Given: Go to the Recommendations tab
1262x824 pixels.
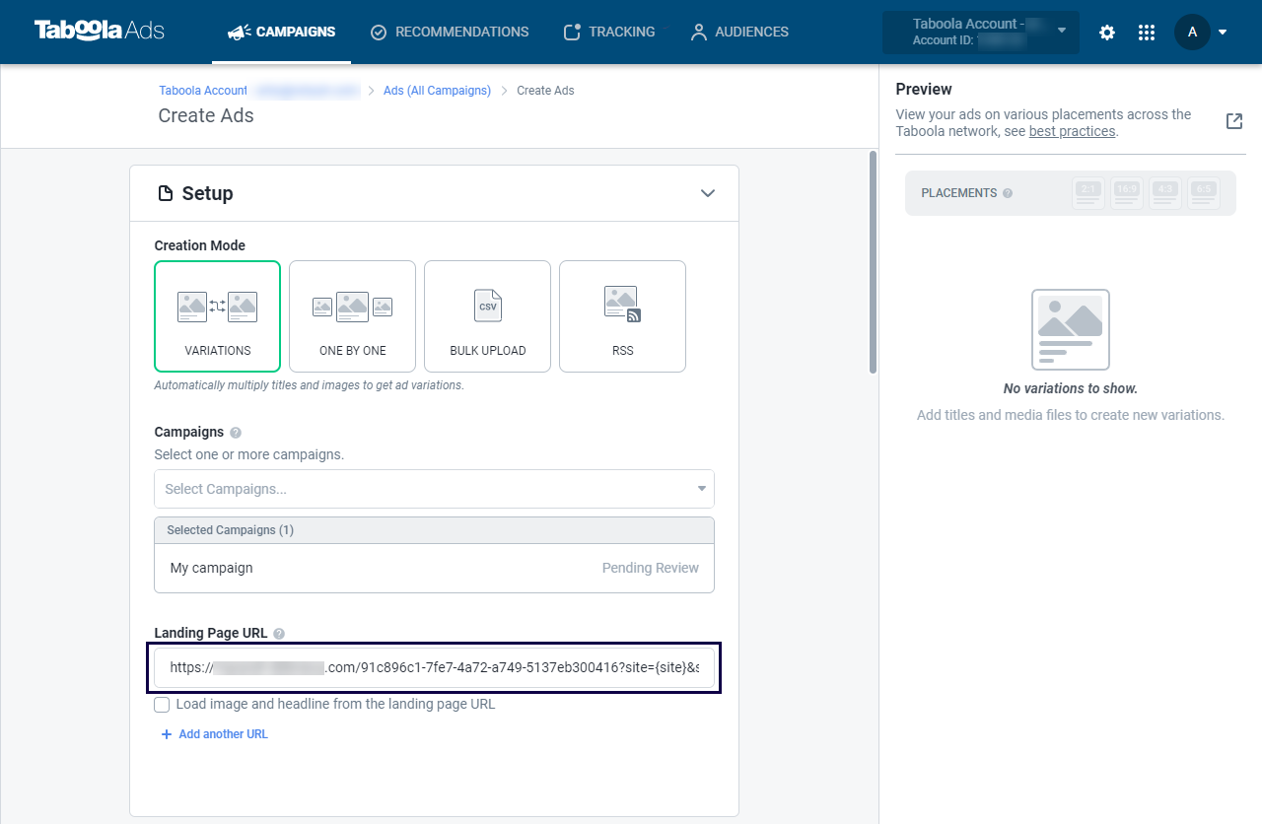Looking at the screenshot, I should click(450, 32).
